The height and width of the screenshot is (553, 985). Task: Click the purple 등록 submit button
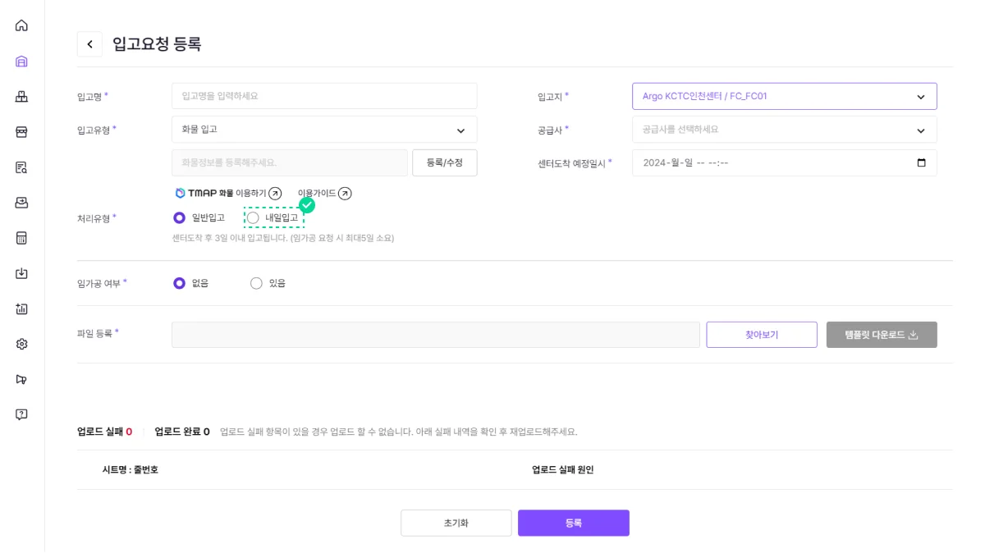point(573,523)
